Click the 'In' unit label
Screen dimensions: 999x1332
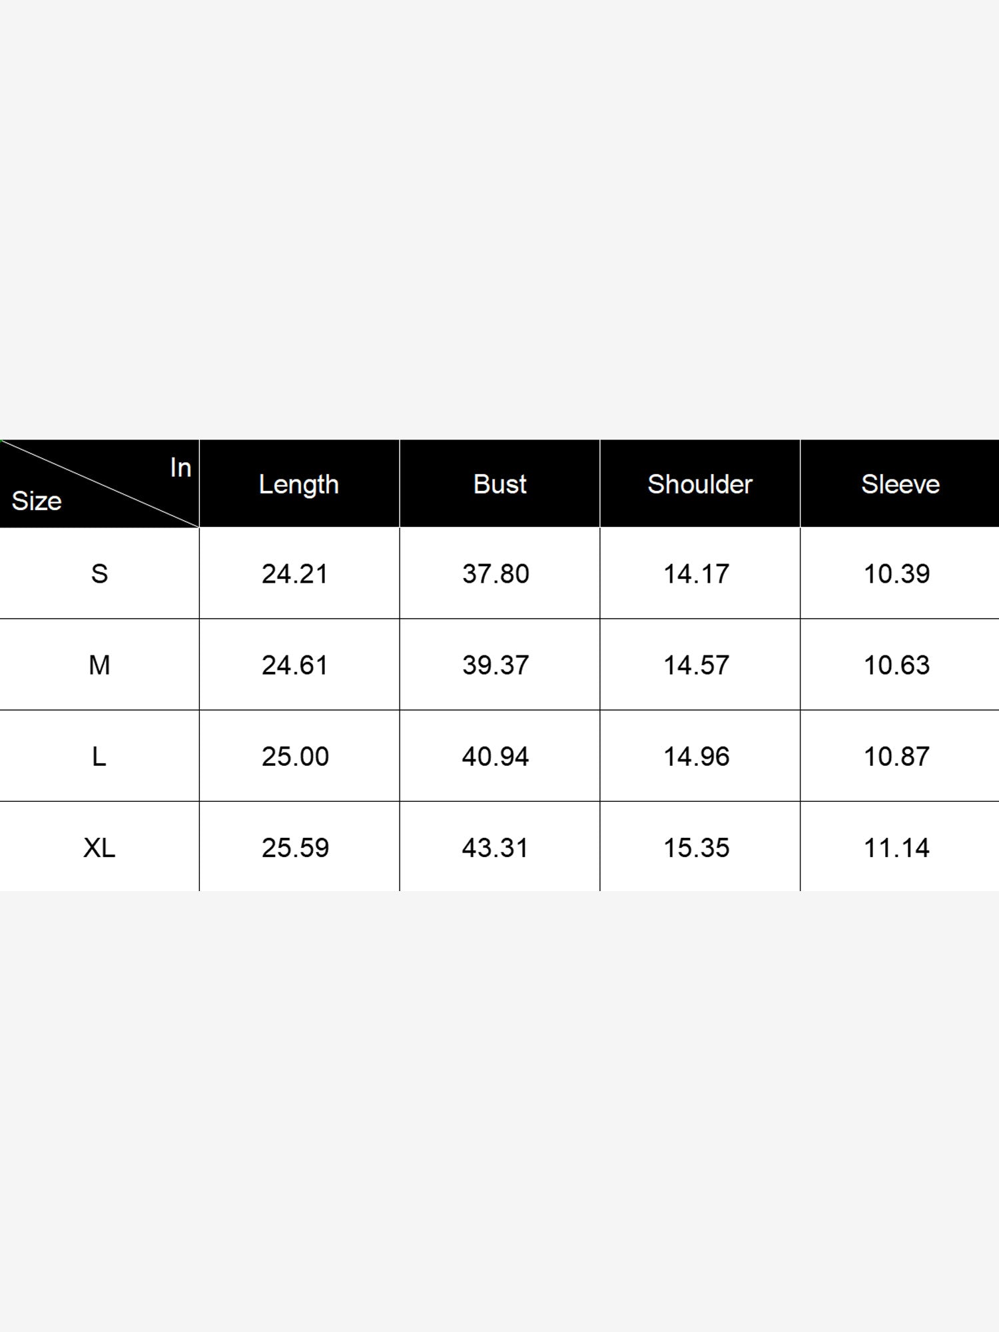pos(180,468)
